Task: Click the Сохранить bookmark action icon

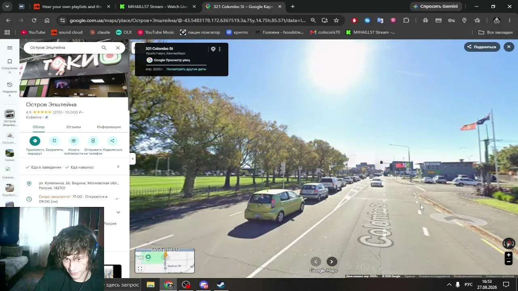Action: pos(54,141)
